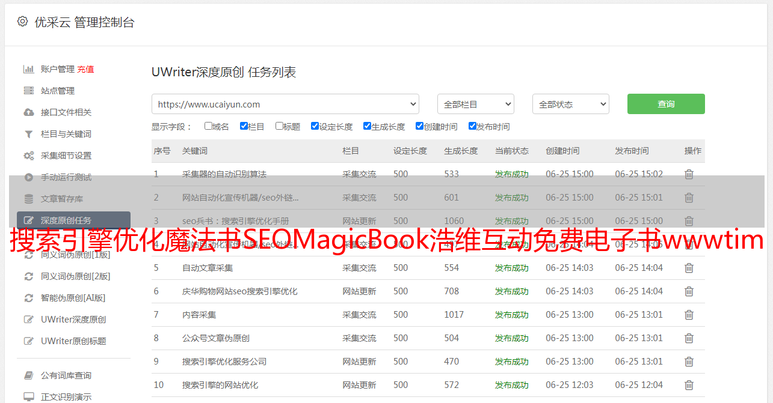The height and width of the screenshot is (403, 773).
Task: Click the 当前状态 column header
Action: 512,151
